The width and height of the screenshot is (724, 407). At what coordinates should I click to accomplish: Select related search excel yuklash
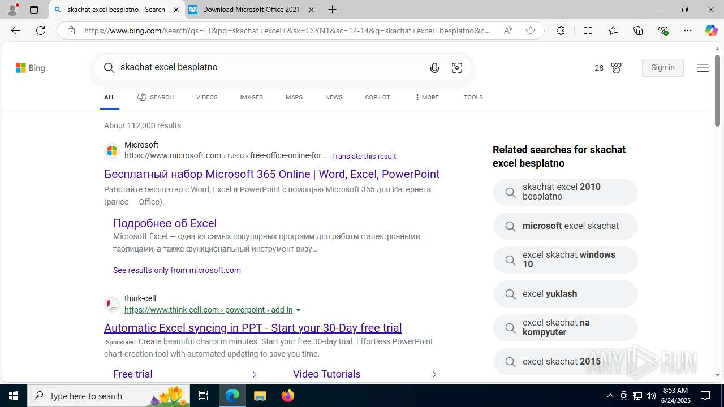pyautogui.click(x=566, y=294)
